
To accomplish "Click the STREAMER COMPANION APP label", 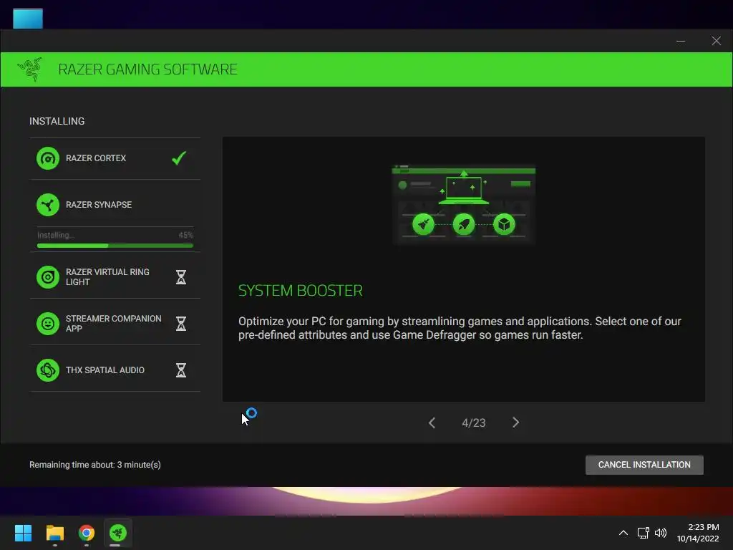I will (114, 324).
